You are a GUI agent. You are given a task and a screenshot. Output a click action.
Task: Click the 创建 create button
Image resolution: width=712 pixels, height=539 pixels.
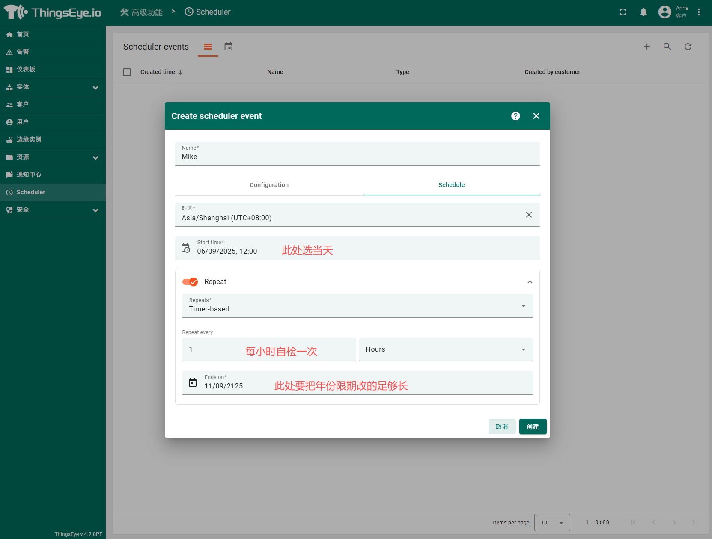(x=533, y=426)
